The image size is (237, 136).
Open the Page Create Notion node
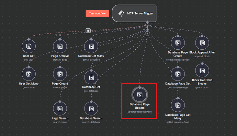pyautogui.click(x=60, y=74)
